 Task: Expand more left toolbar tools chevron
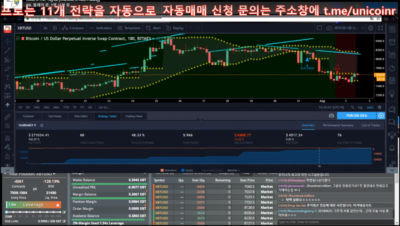tap(7, 170)
